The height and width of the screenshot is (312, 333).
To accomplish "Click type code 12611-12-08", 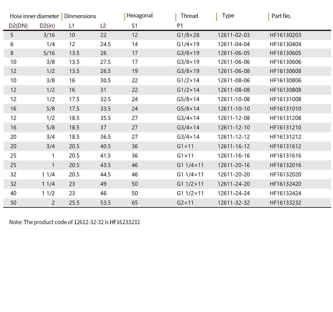I will point(234,118).
